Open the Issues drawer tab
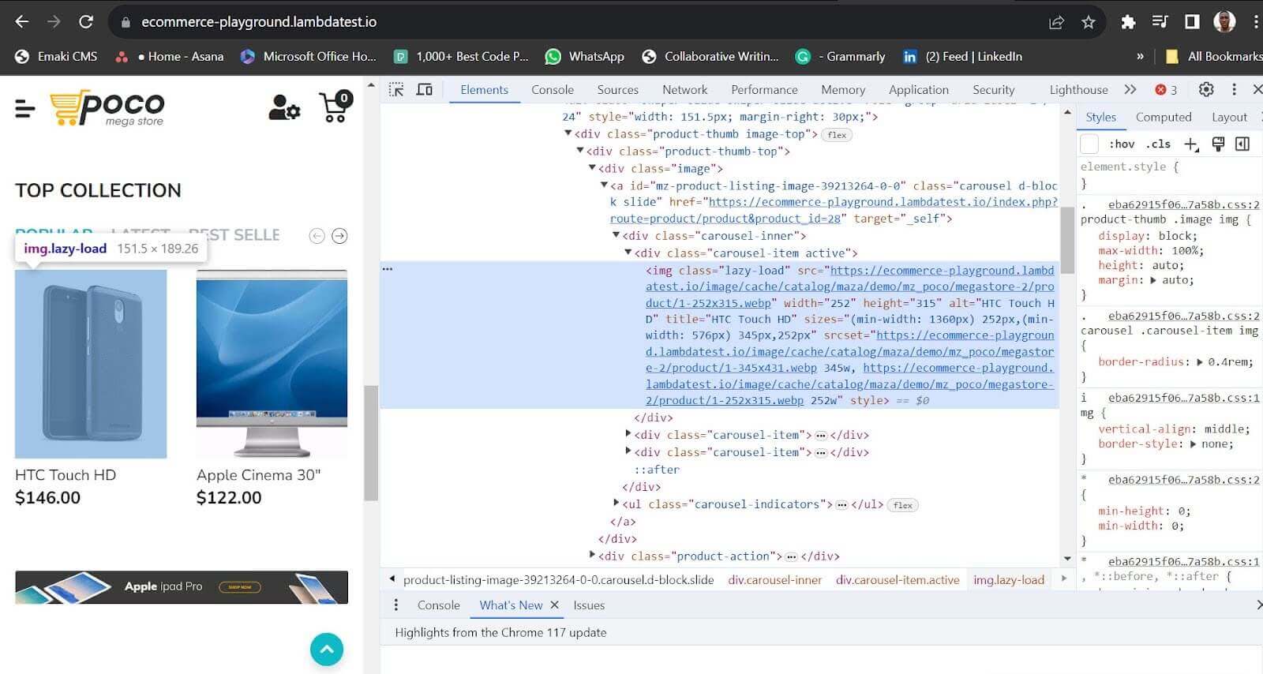This screenshot has height=674, width=1263. click(589, 605)
